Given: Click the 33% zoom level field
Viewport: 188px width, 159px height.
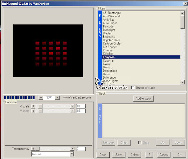Looking at the screenshot, I should (x=49, y=98).
